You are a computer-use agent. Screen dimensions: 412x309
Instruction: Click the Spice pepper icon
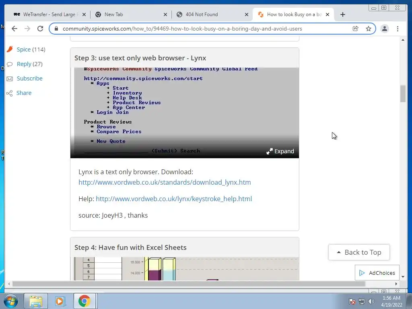click(x=10, y=49)
